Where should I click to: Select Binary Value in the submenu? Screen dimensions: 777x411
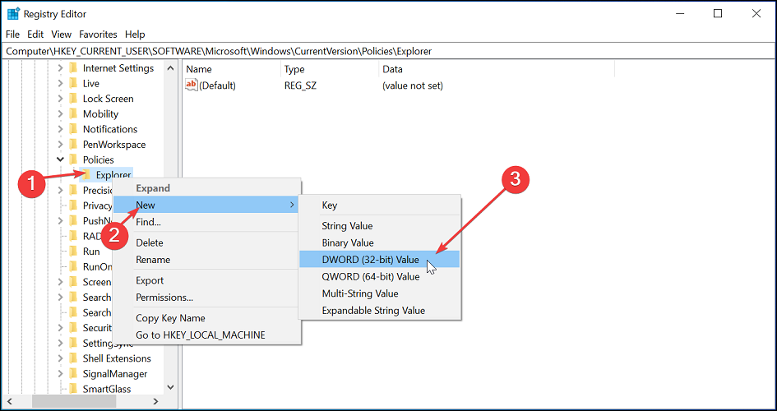pos(380,242)
